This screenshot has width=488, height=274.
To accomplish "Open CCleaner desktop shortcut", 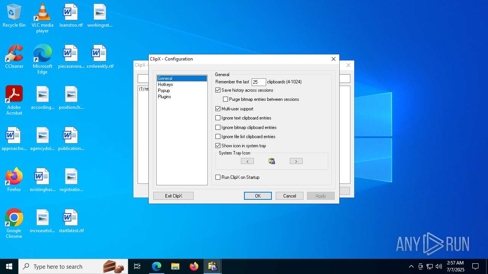I will tap(14, 57).
